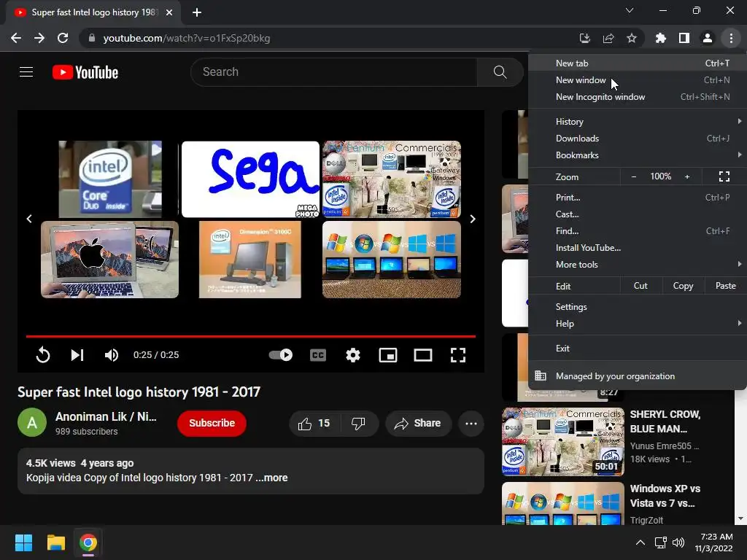The height and width of the screenshot is (560, 747).
Task: Toggle the autoplay switch
Action: click(281, 355)
